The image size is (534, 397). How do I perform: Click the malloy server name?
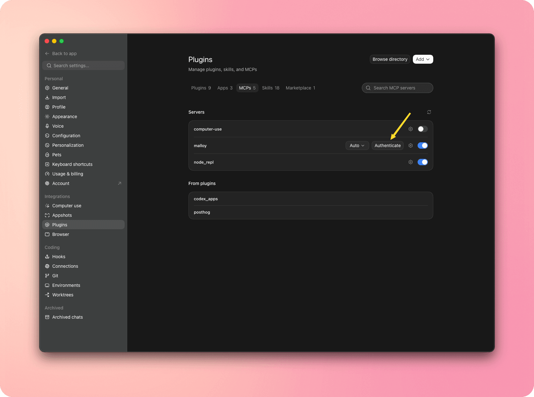(x=200, y=145)
